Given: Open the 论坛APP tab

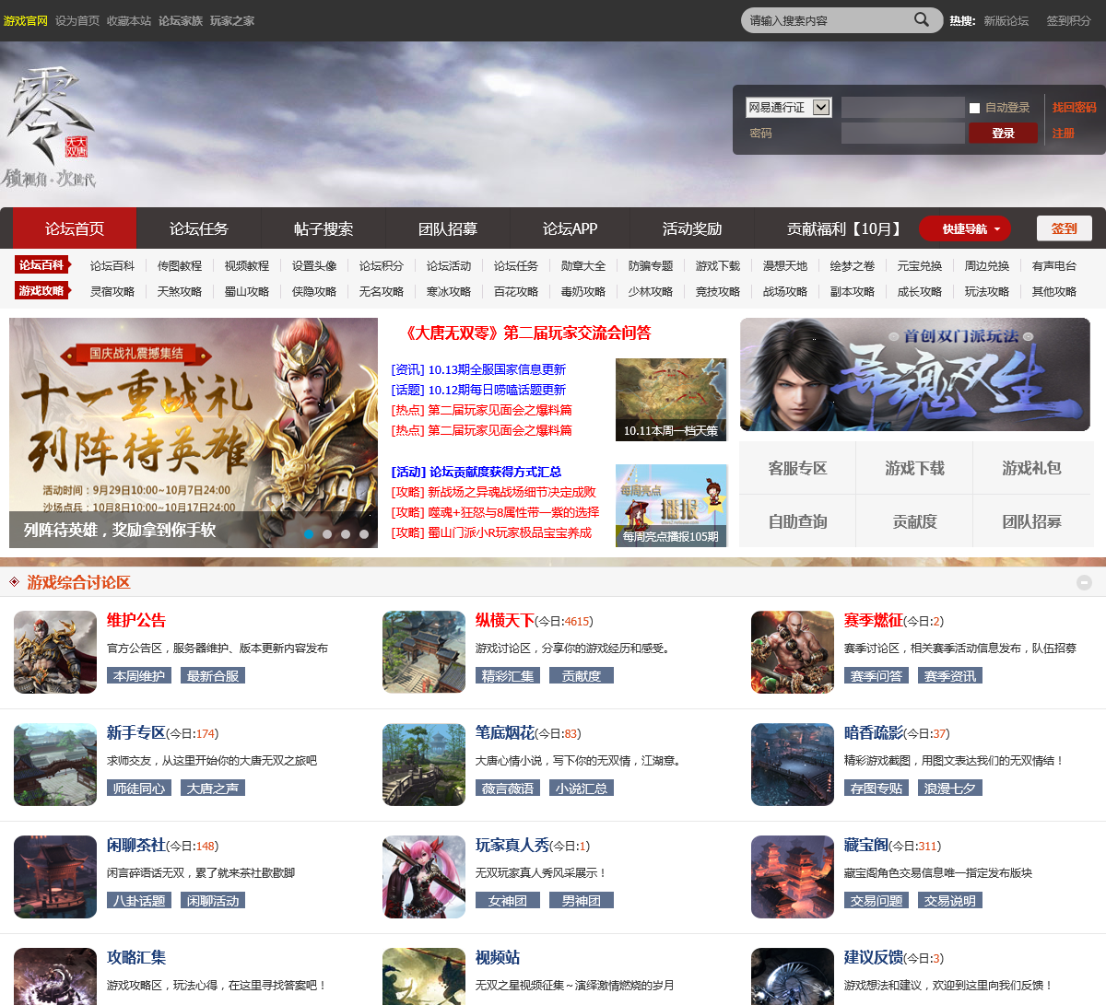Looking at the screenshot, I should 570,228.
